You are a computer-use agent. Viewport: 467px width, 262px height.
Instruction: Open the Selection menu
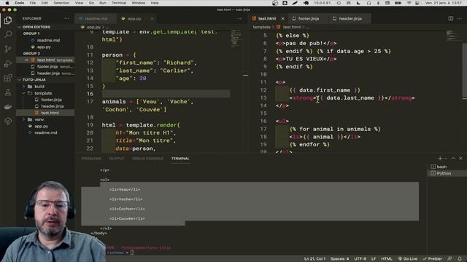click(61, 3)
